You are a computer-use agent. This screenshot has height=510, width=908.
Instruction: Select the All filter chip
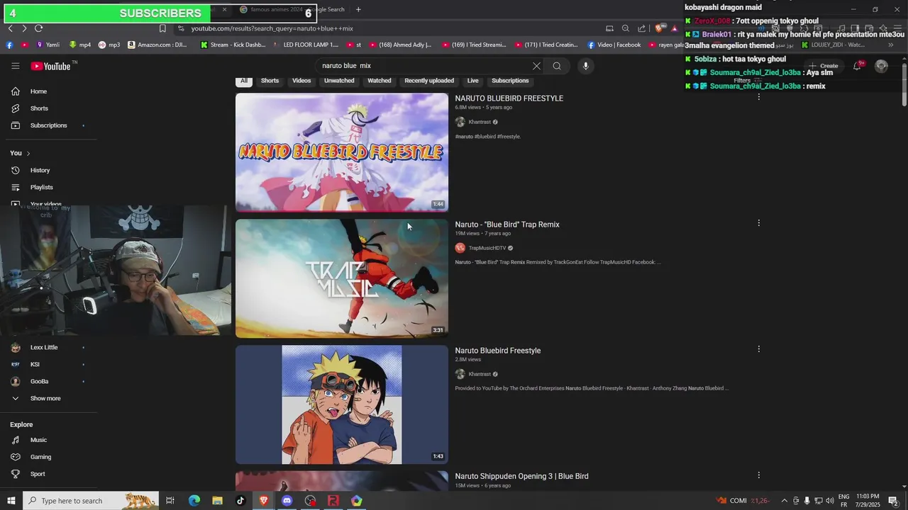coord(244,81)
